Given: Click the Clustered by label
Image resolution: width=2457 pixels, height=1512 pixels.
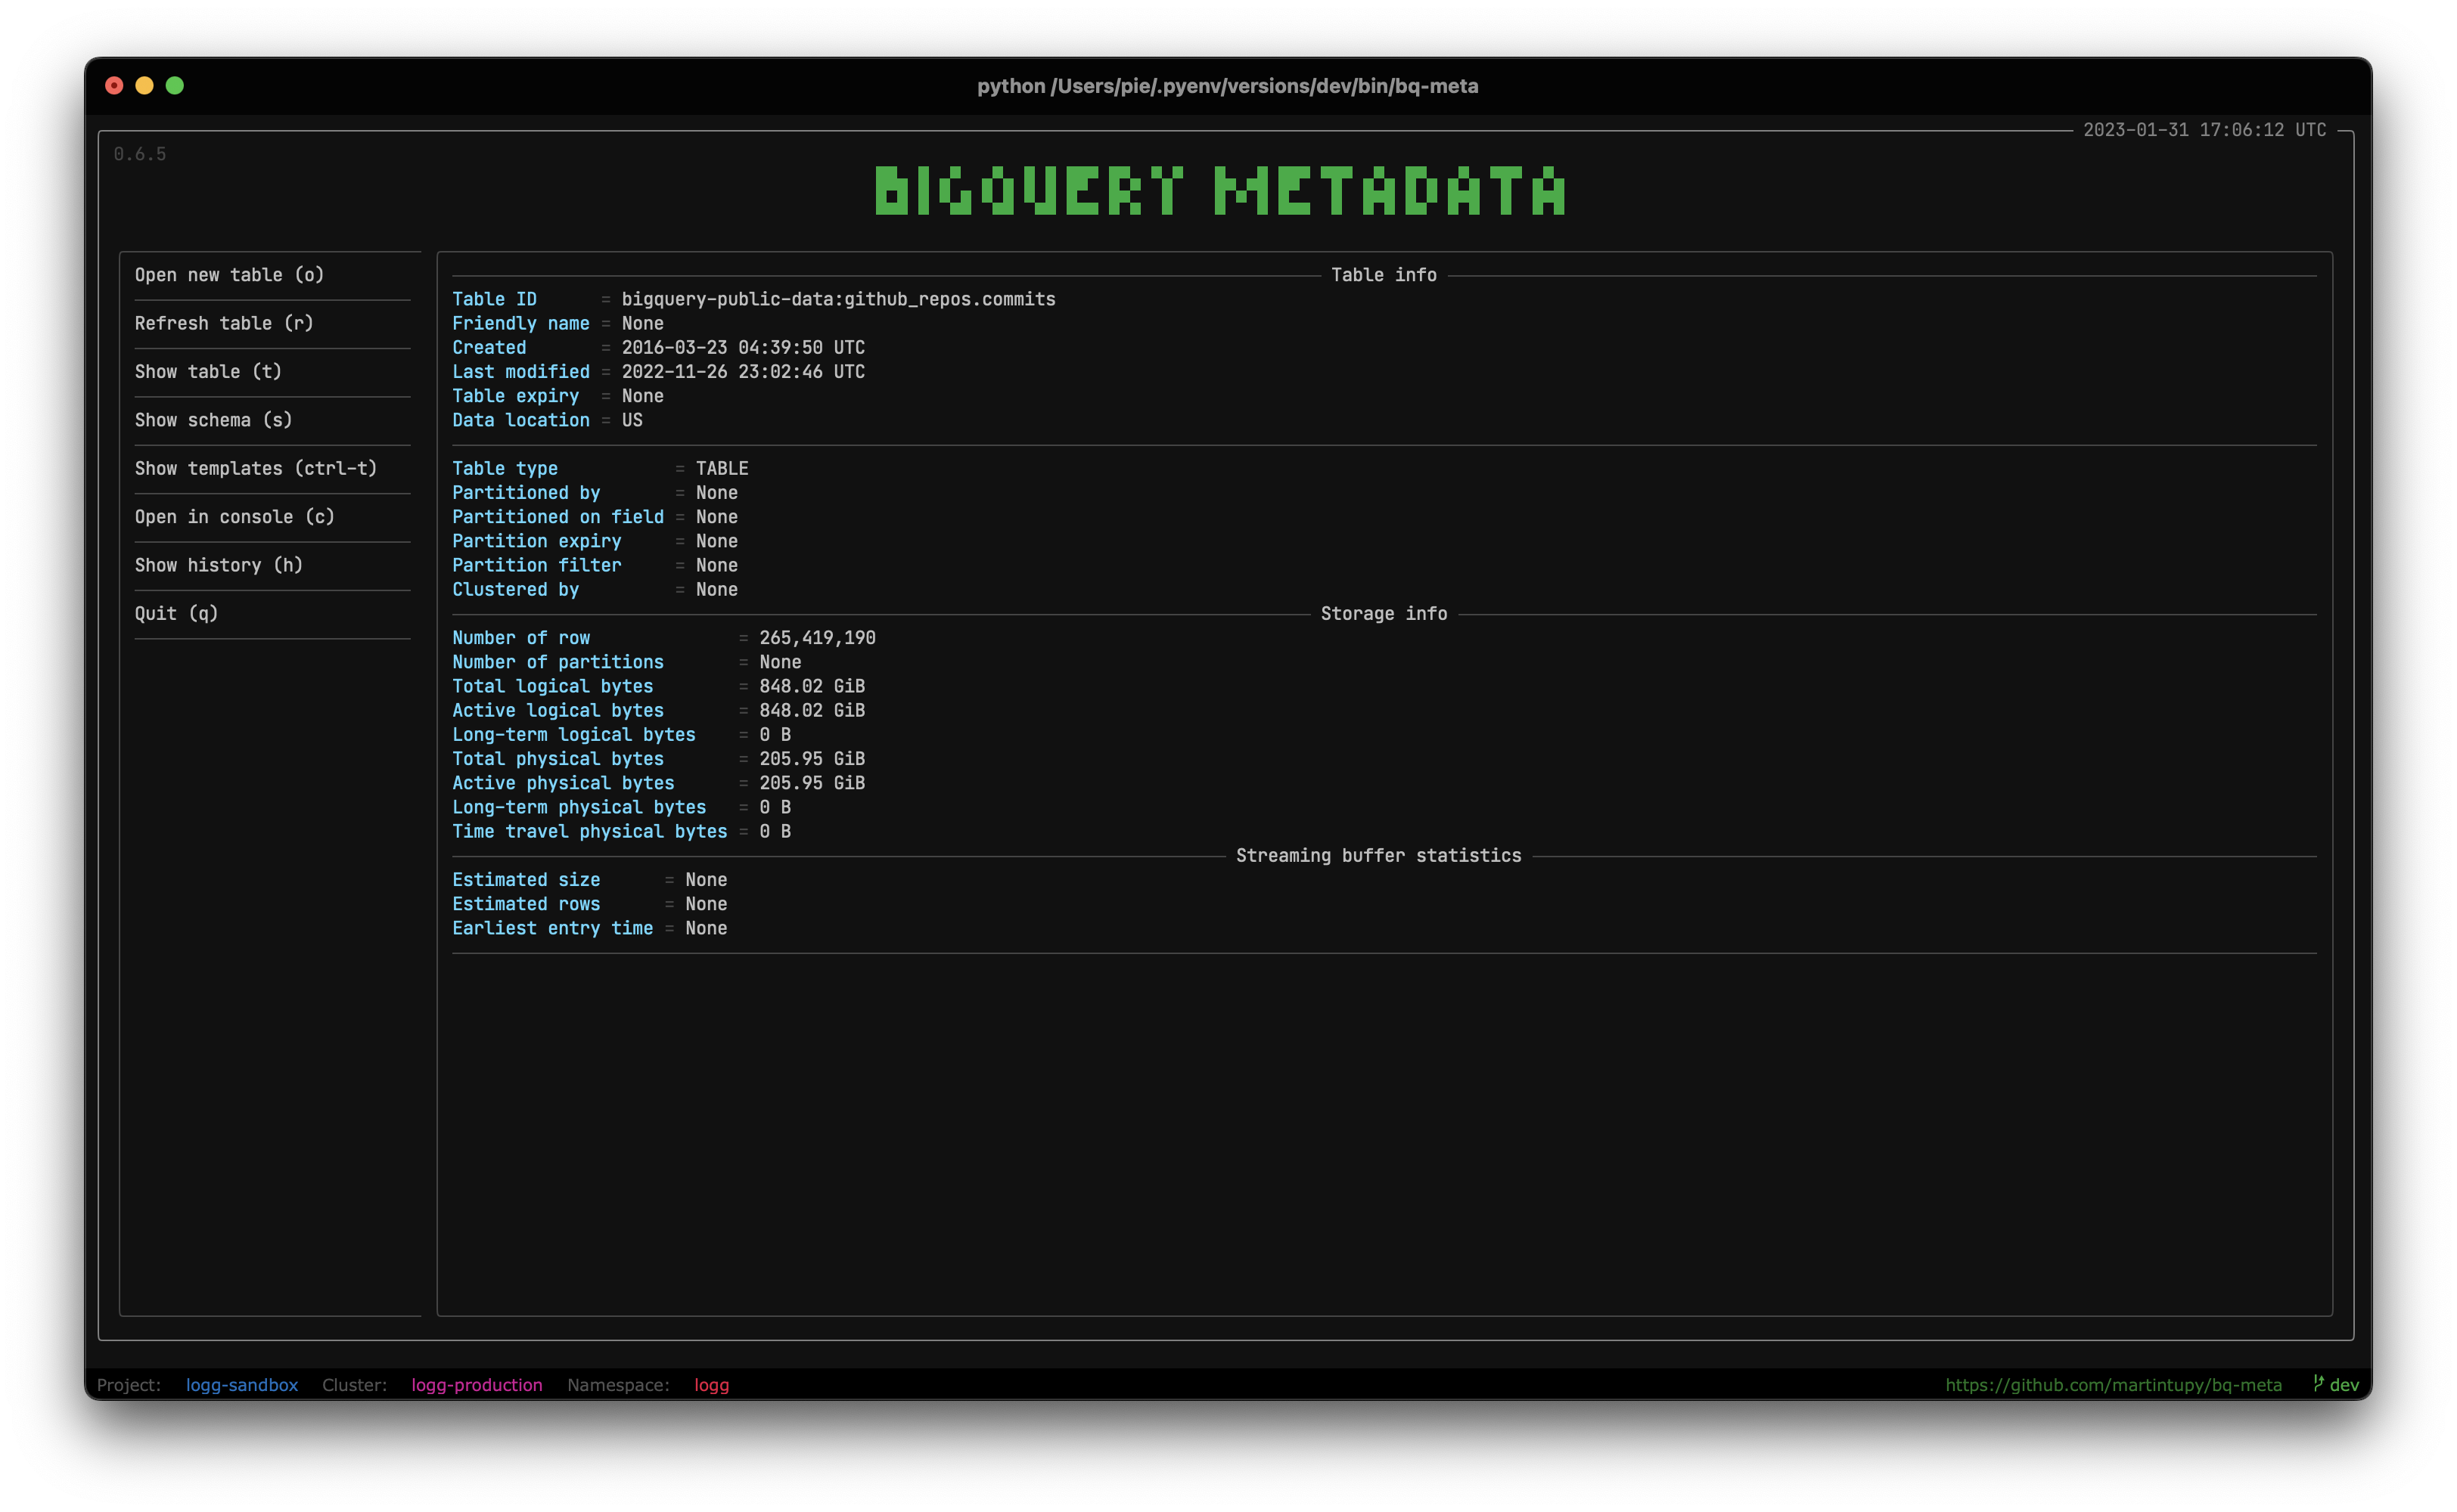Looking at the screenshot, I should click(516, 590).
